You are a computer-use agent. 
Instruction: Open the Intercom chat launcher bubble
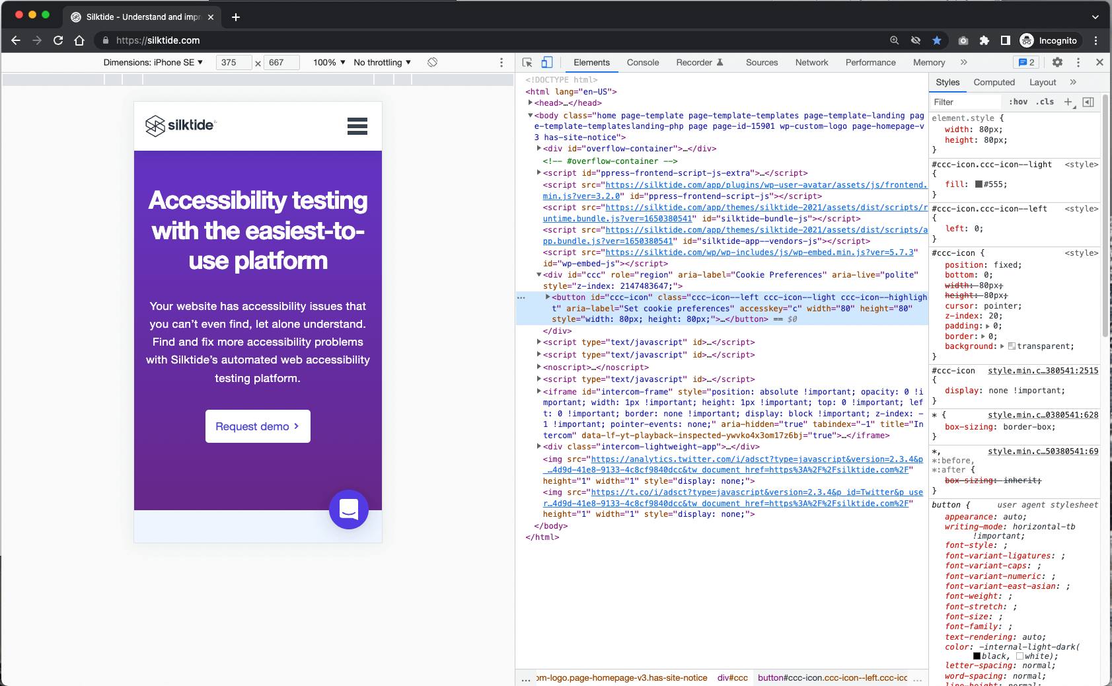[349, 510]
